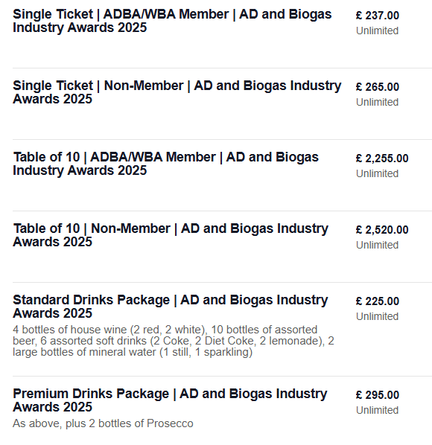Select Single Ticket ADBA/WBA Member title

[x=172, y=21]
